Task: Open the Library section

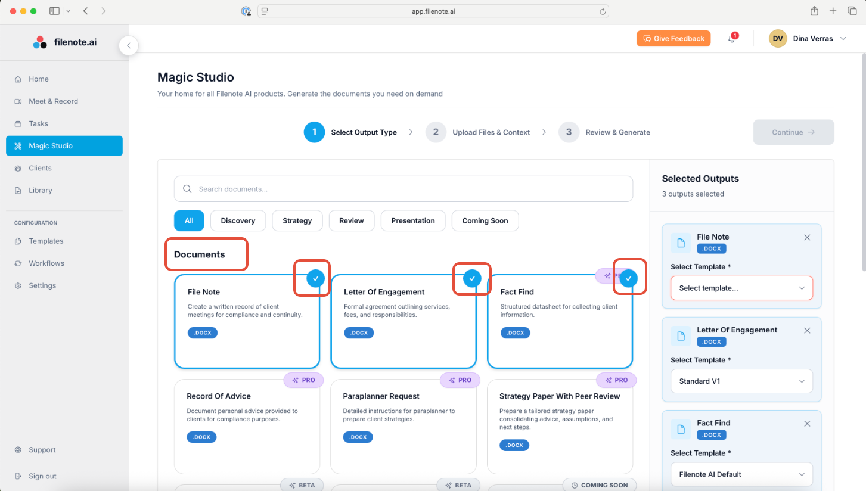Action: pos(41,190)
